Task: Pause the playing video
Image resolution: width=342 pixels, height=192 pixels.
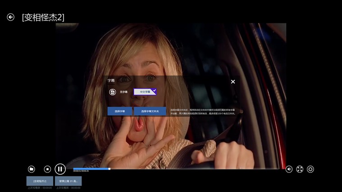Action: pyautogui.click(x=60, y=169)
